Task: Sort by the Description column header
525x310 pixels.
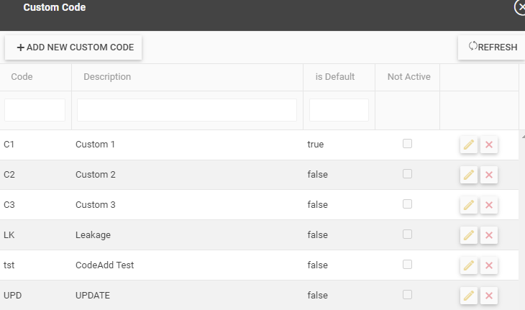Action: 107,77
